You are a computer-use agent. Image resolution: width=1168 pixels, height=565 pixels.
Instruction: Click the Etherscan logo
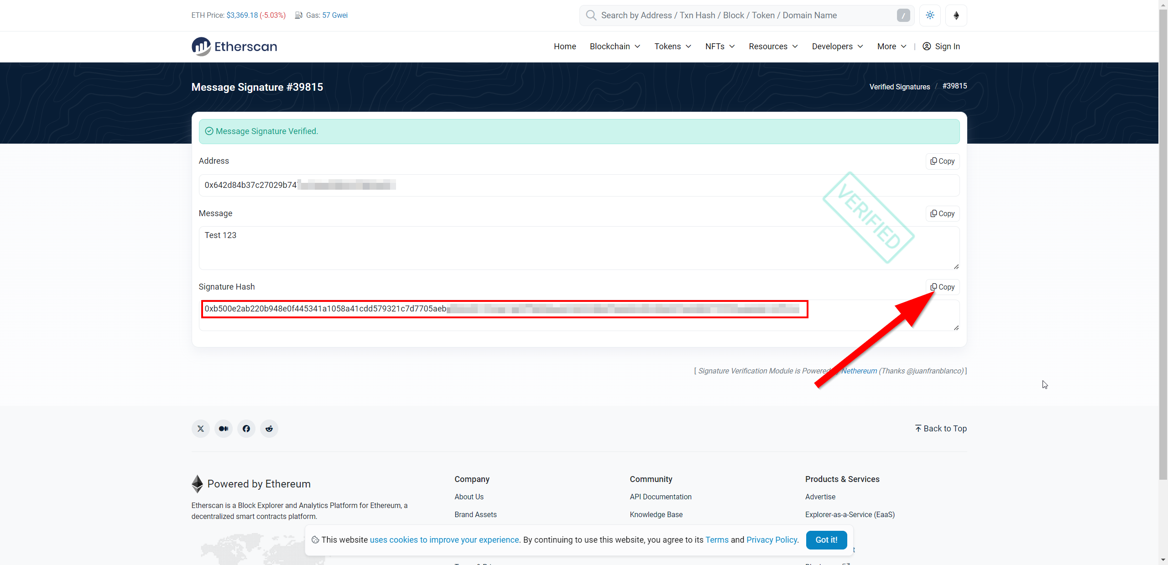[234, 47]
